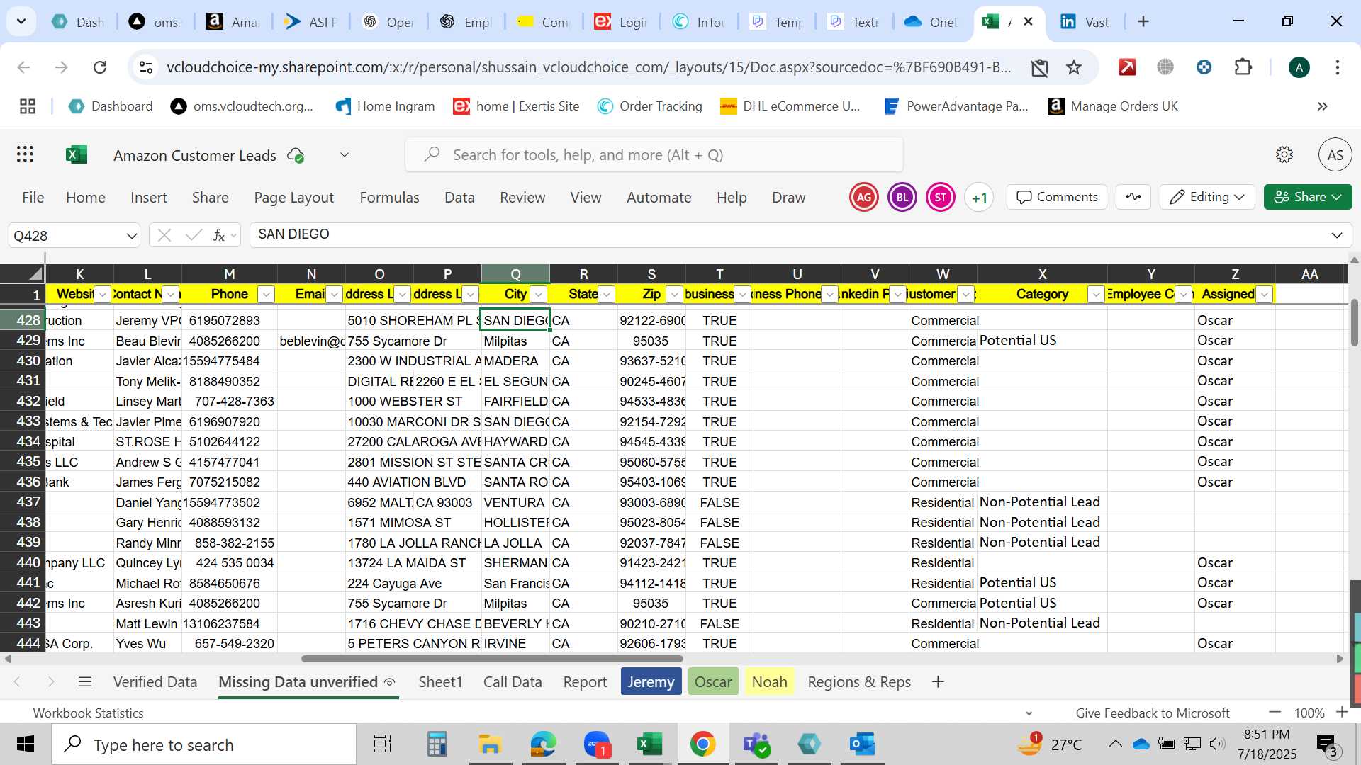Show collaborator AG presence badge
1361x765 pixels.
pos(864,198)
